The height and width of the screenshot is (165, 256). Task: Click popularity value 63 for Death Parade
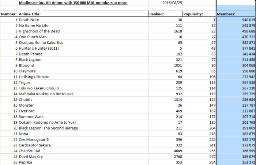pyautogui.click(x=199, y=54)
